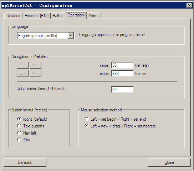
Task: Focus the skips 383 frames field
Action: coord(122,74)
